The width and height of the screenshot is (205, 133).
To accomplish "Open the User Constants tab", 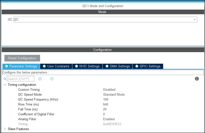I will (x=56, y=66).
